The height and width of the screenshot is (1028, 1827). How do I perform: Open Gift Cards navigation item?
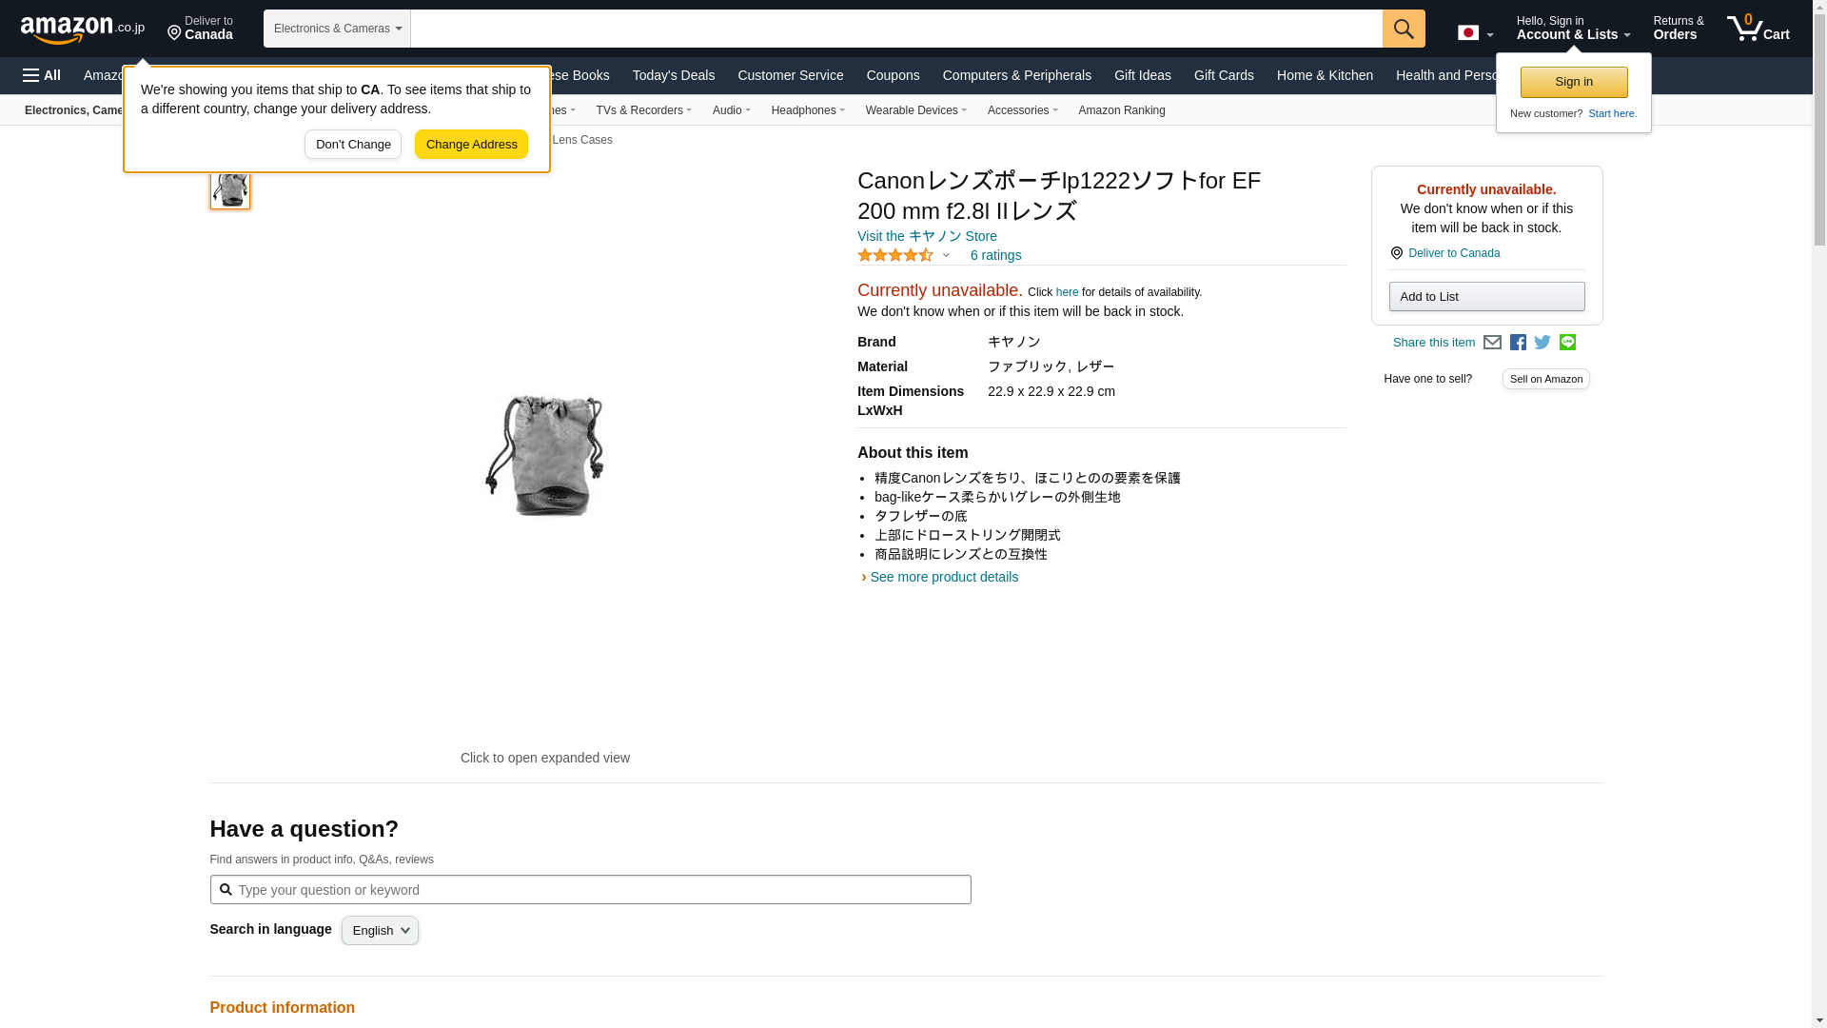click(x=1223, y=75)
